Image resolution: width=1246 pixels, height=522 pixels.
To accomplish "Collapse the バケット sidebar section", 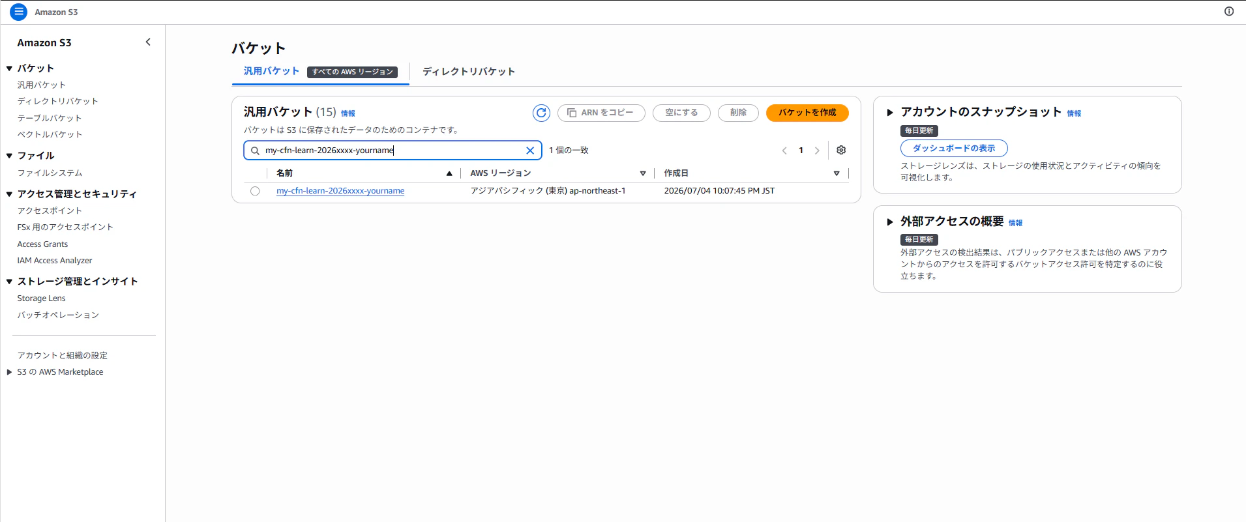I will coord(9,68).
